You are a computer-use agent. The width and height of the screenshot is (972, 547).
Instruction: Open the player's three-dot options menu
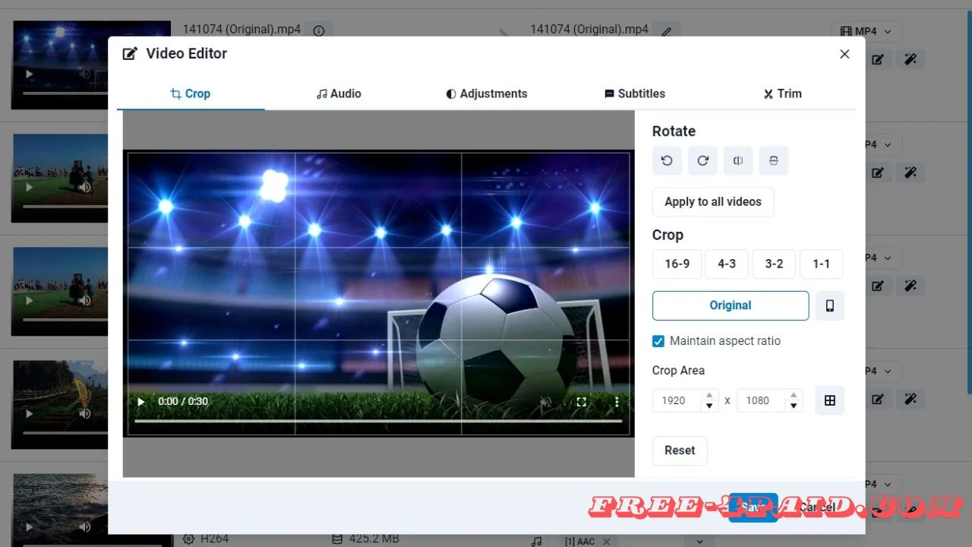point(616,402)
